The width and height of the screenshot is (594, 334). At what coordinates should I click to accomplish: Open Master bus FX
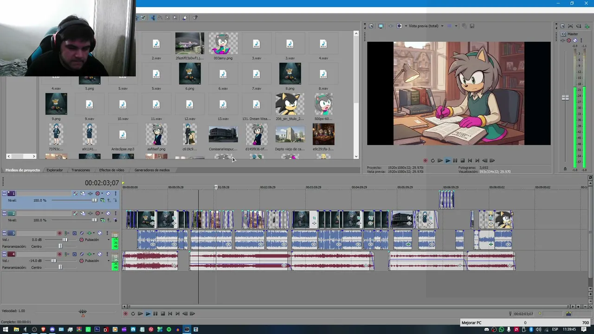click(x=563, y=40)
